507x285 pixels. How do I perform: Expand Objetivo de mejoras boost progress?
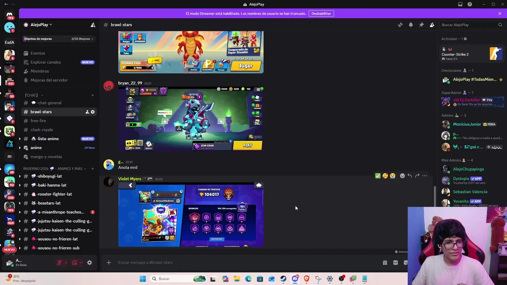[x=59, y=39]
